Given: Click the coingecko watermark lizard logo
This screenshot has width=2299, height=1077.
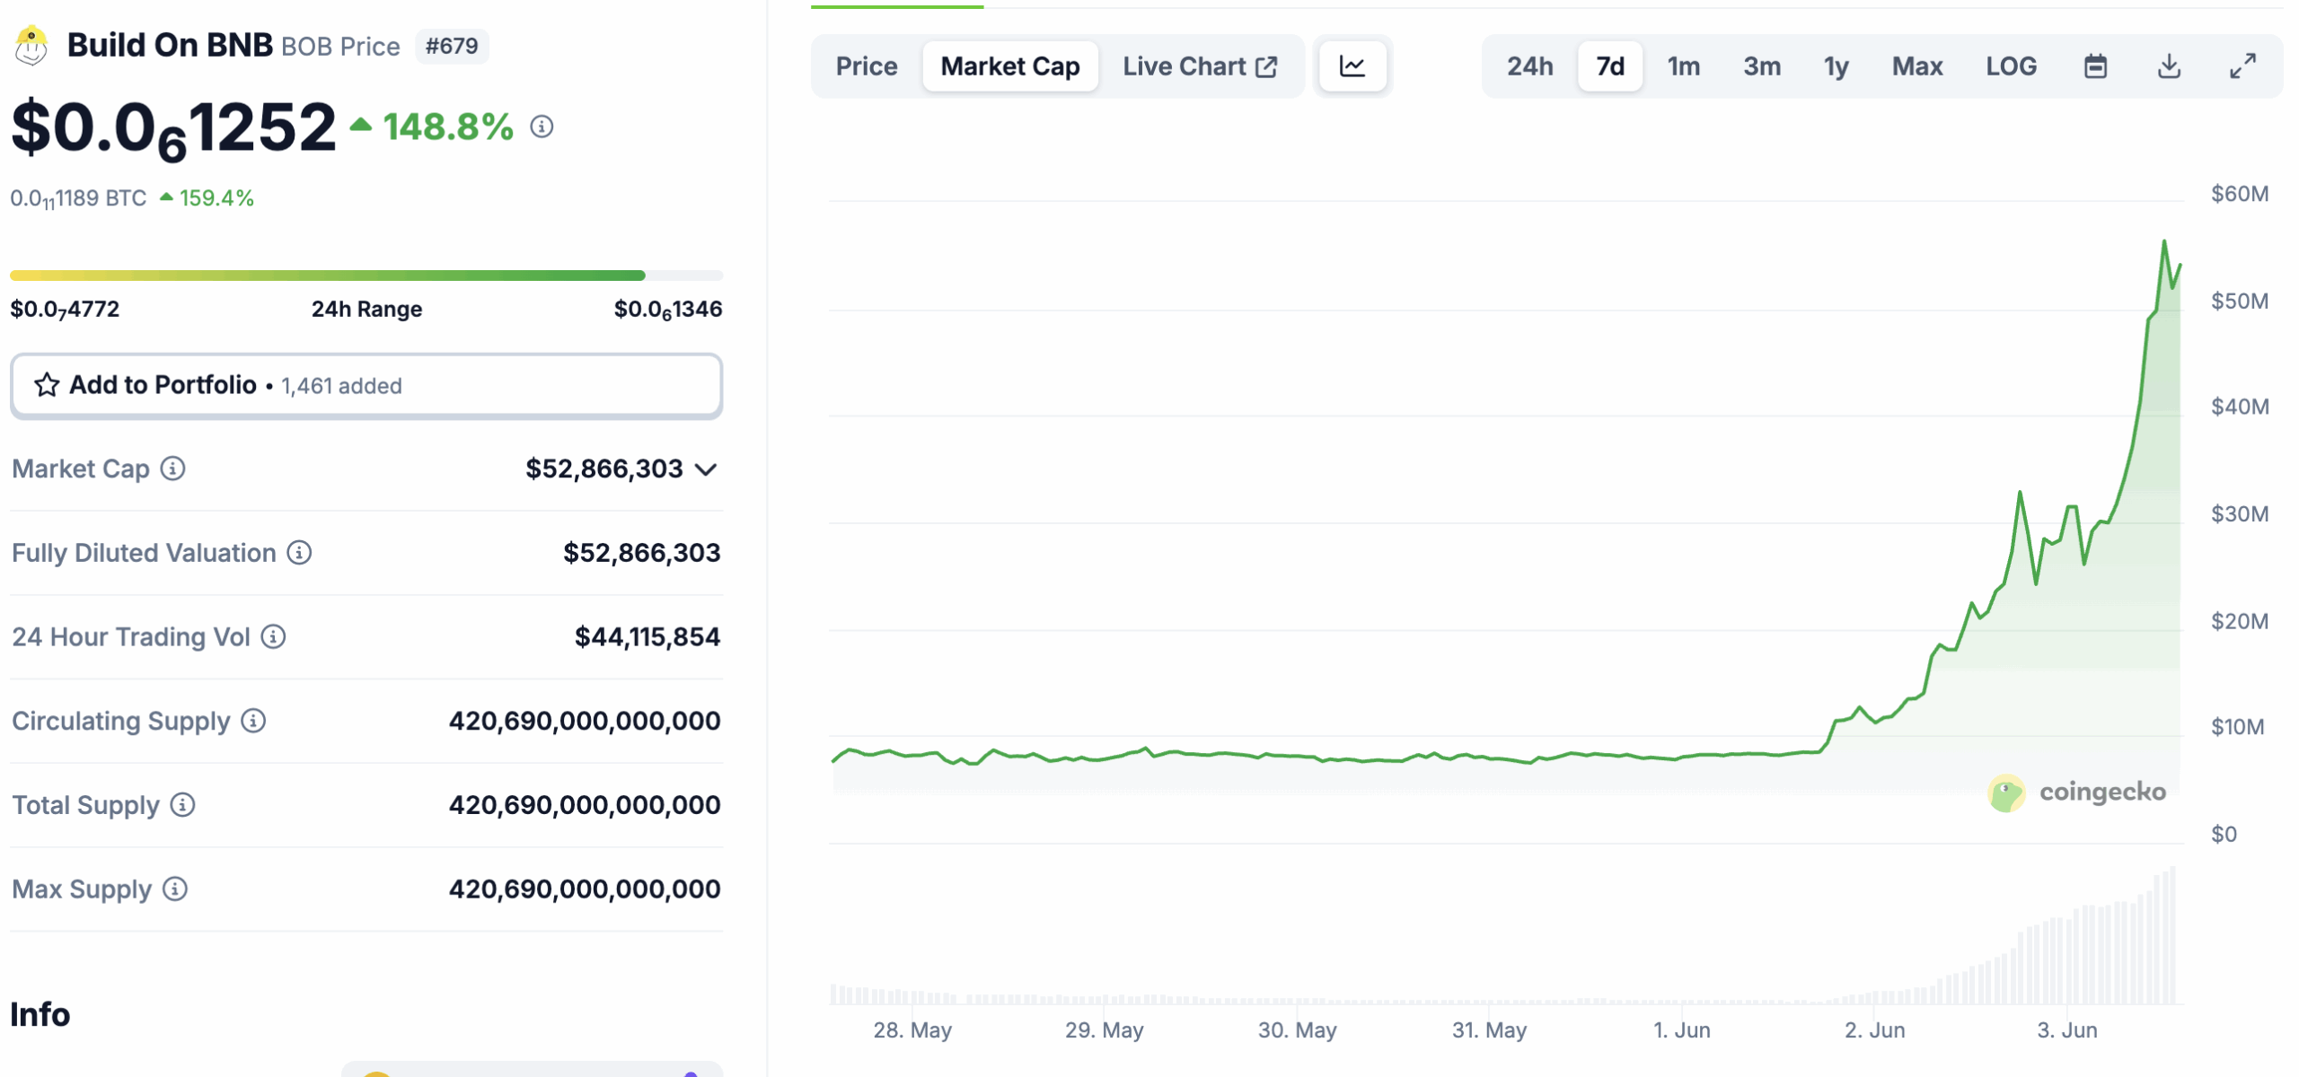Looking at the screenshot, I should point(2009,792).
